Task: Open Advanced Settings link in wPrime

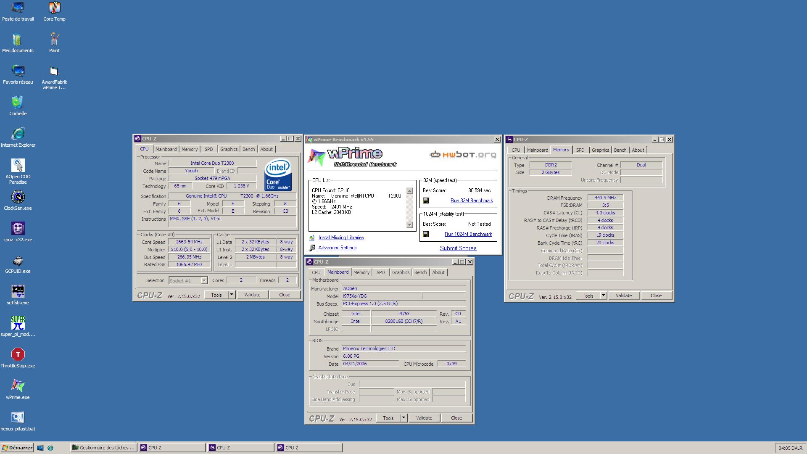Action: (x=338, y=248)
